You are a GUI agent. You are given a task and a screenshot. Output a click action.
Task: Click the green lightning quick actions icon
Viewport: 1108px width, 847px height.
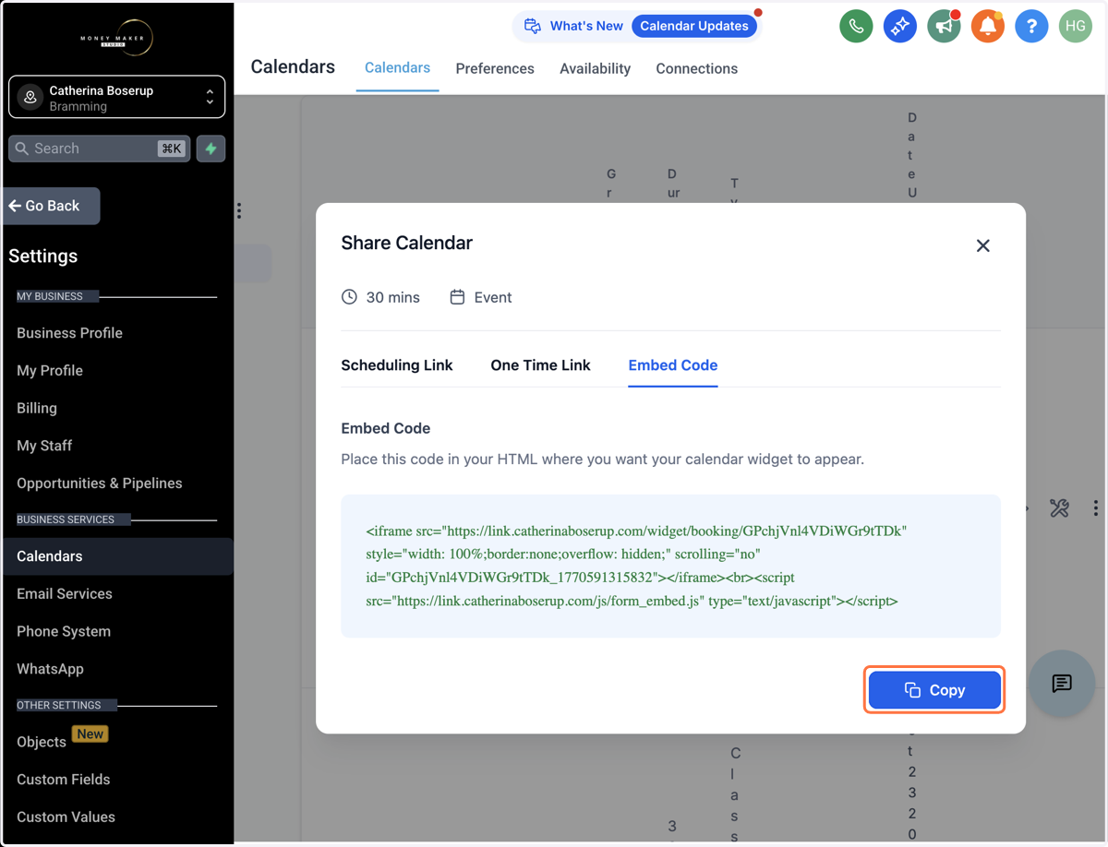pyautogui.click(x=211, y=149)
